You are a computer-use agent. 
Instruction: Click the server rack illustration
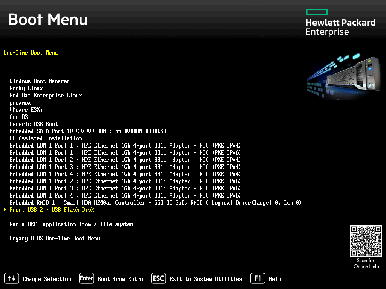pos(345,77)
